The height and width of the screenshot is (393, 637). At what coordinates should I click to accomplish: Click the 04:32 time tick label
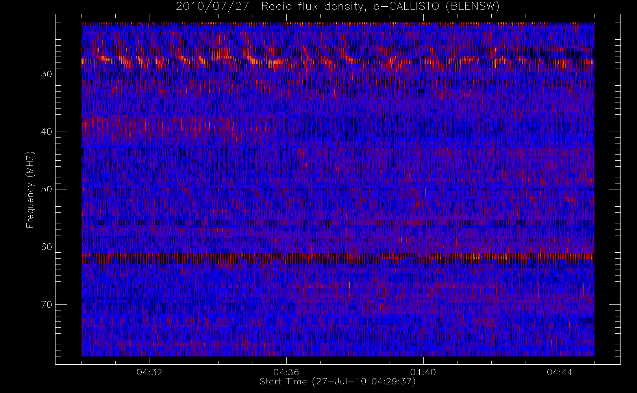[x=150, y=372]
